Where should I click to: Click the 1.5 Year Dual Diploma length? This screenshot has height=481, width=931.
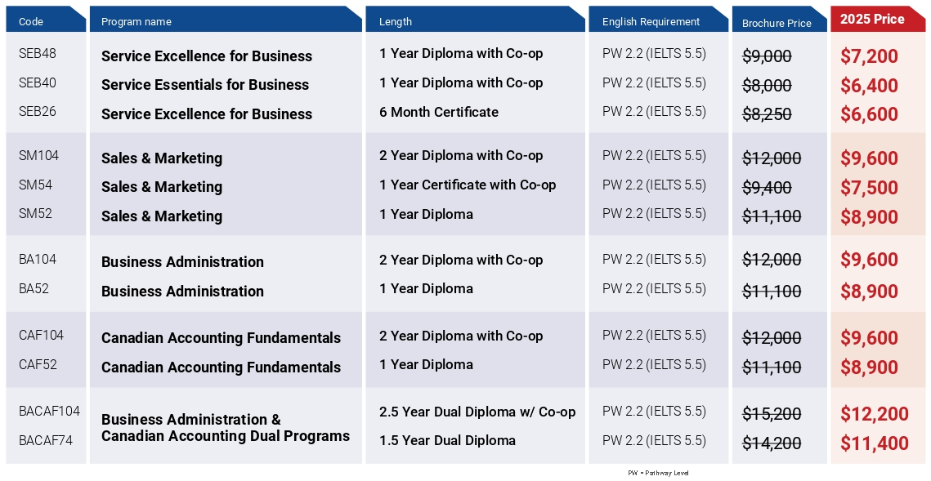point(447,441)
